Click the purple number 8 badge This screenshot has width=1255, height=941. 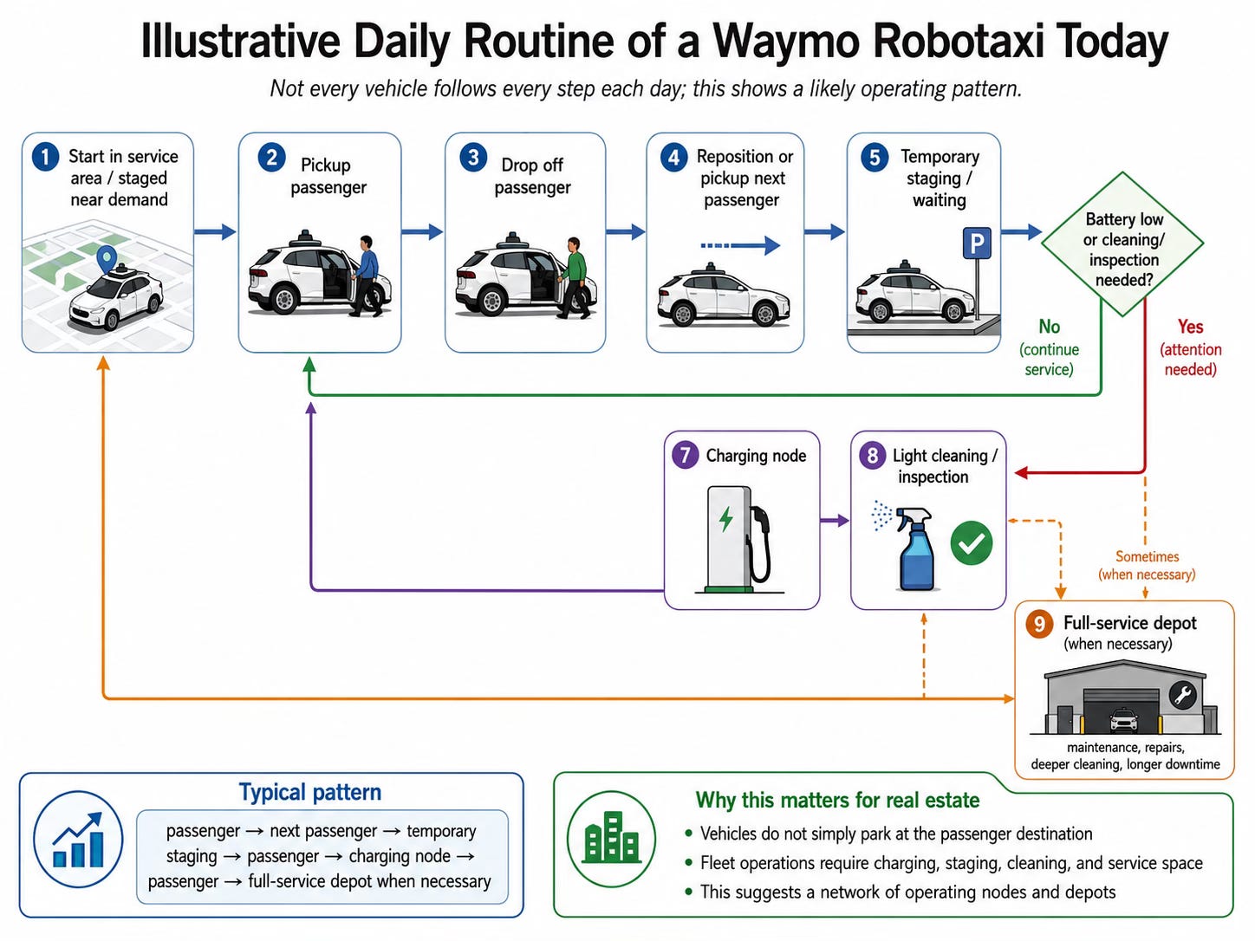[x=872, y=455]
